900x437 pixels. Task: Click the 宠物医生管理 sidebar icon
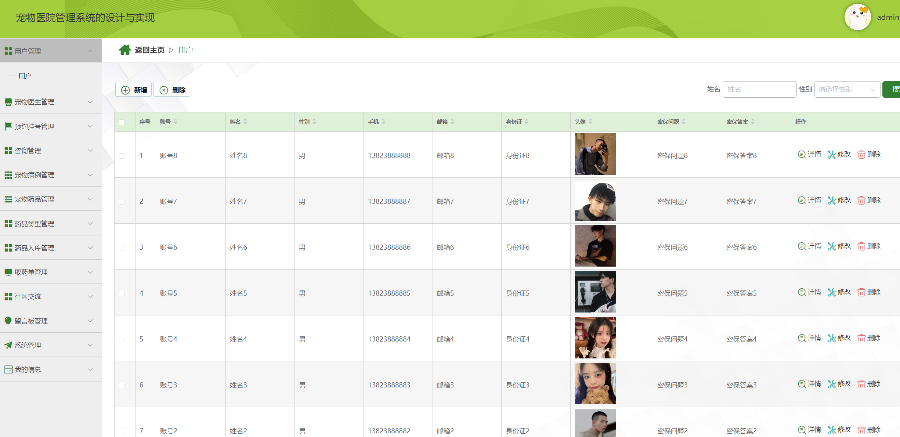[8, 102]
